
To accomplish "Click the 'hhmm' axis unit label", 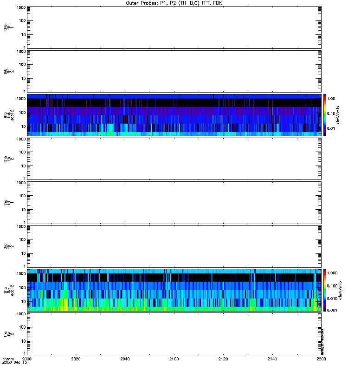I will coord(8,359).
